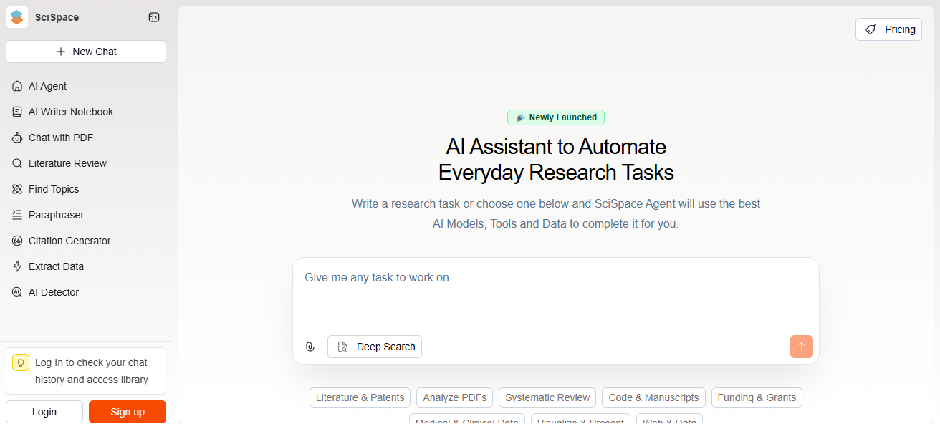Click the Extract Data lightning icon
The width and height of the screenshot is (940, 429).
pyautogui.click(x=17, y=266)
